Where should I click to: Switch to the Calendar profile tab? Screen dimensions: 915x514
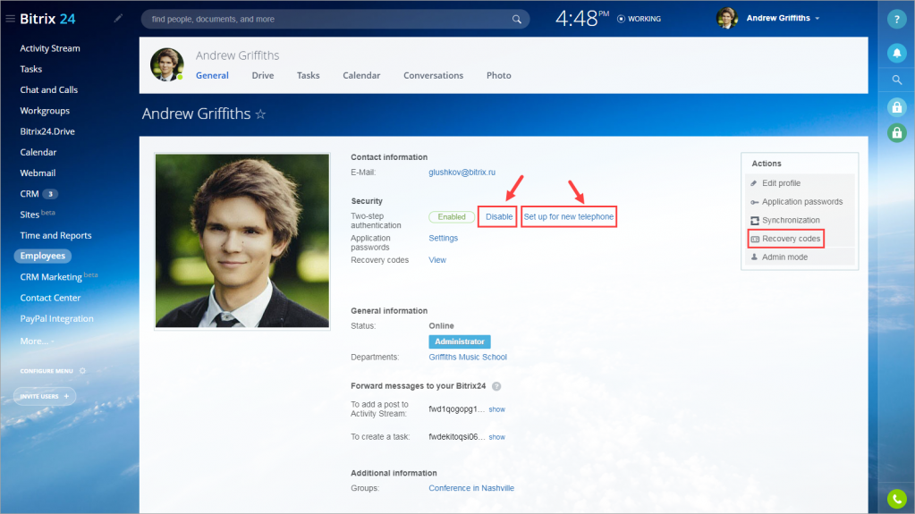(361, 75)
